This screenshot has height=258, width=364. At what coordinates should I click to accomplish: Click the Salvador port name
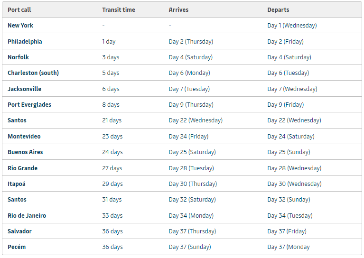coord(20,231)
